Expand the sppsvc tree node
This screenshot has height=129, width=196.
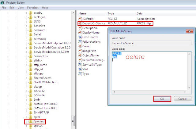pos(27,126)
